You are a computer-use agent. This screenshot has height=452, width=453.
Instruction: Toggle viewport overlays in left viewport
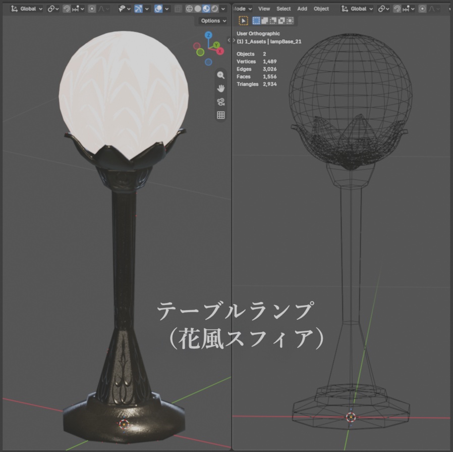[x=158, y=9]
